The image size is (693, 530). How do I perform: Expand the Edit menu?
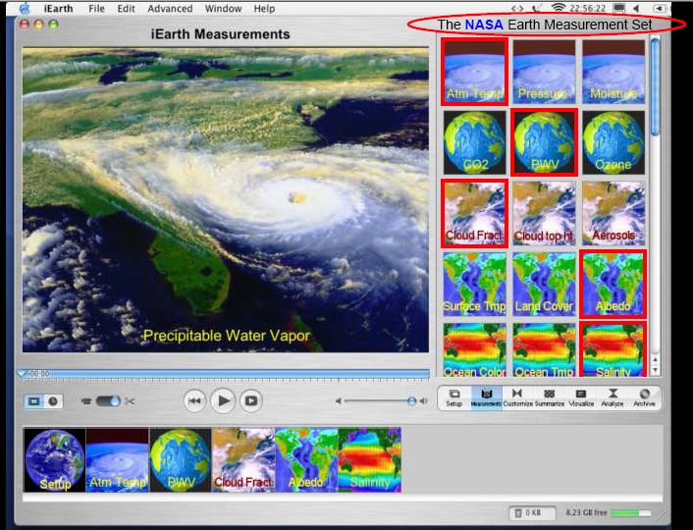[127, 8]
